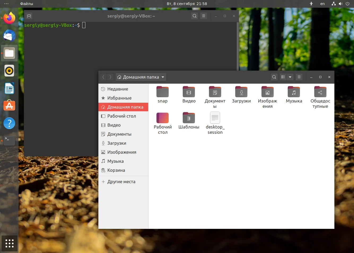Click the file manager search icon
The width and height of the screenshot is (354, 253).
tap(274, 77)
